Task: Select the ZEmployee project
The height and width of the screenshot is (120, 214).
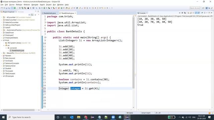Action: pyautogui.click(x=9, y=76)
